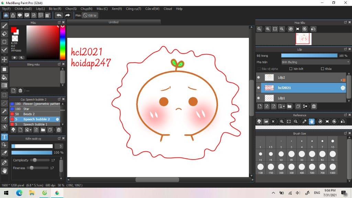Screen dimensions: 352x198
Task: Open the hcl2021 layer settings gear
Action: [x=343, y=88]
